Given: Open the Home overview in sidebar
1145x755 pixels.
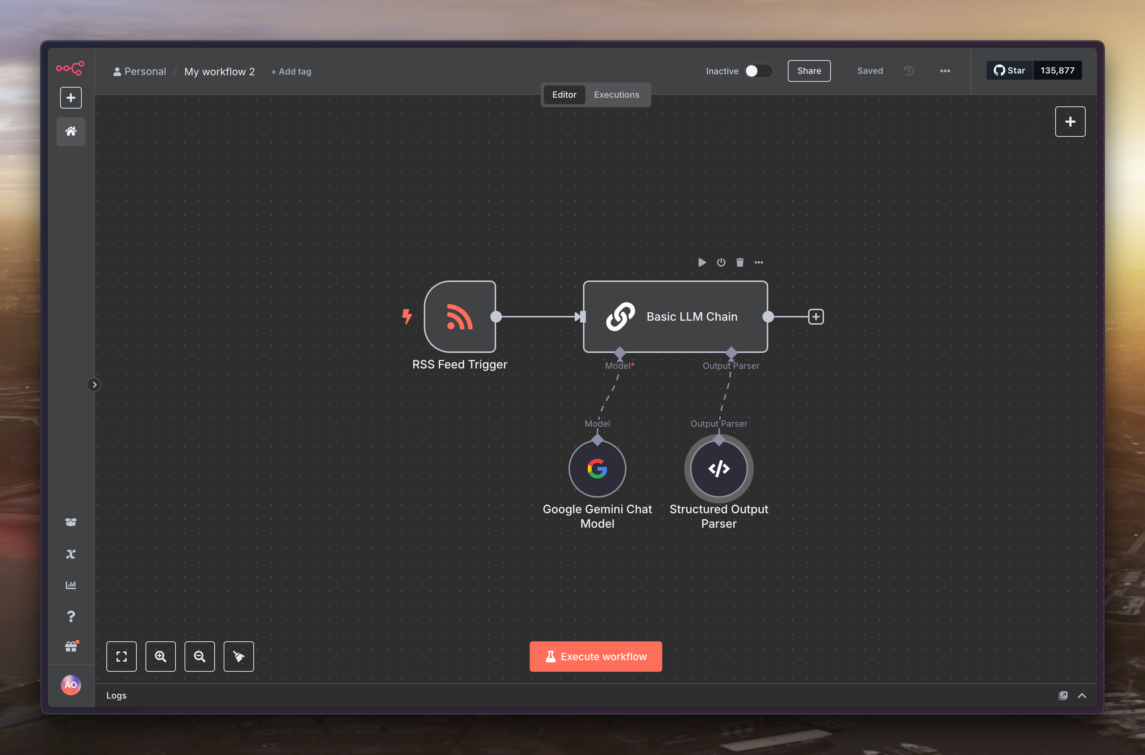Looking at the screenshot, I should tap(71, 131).
